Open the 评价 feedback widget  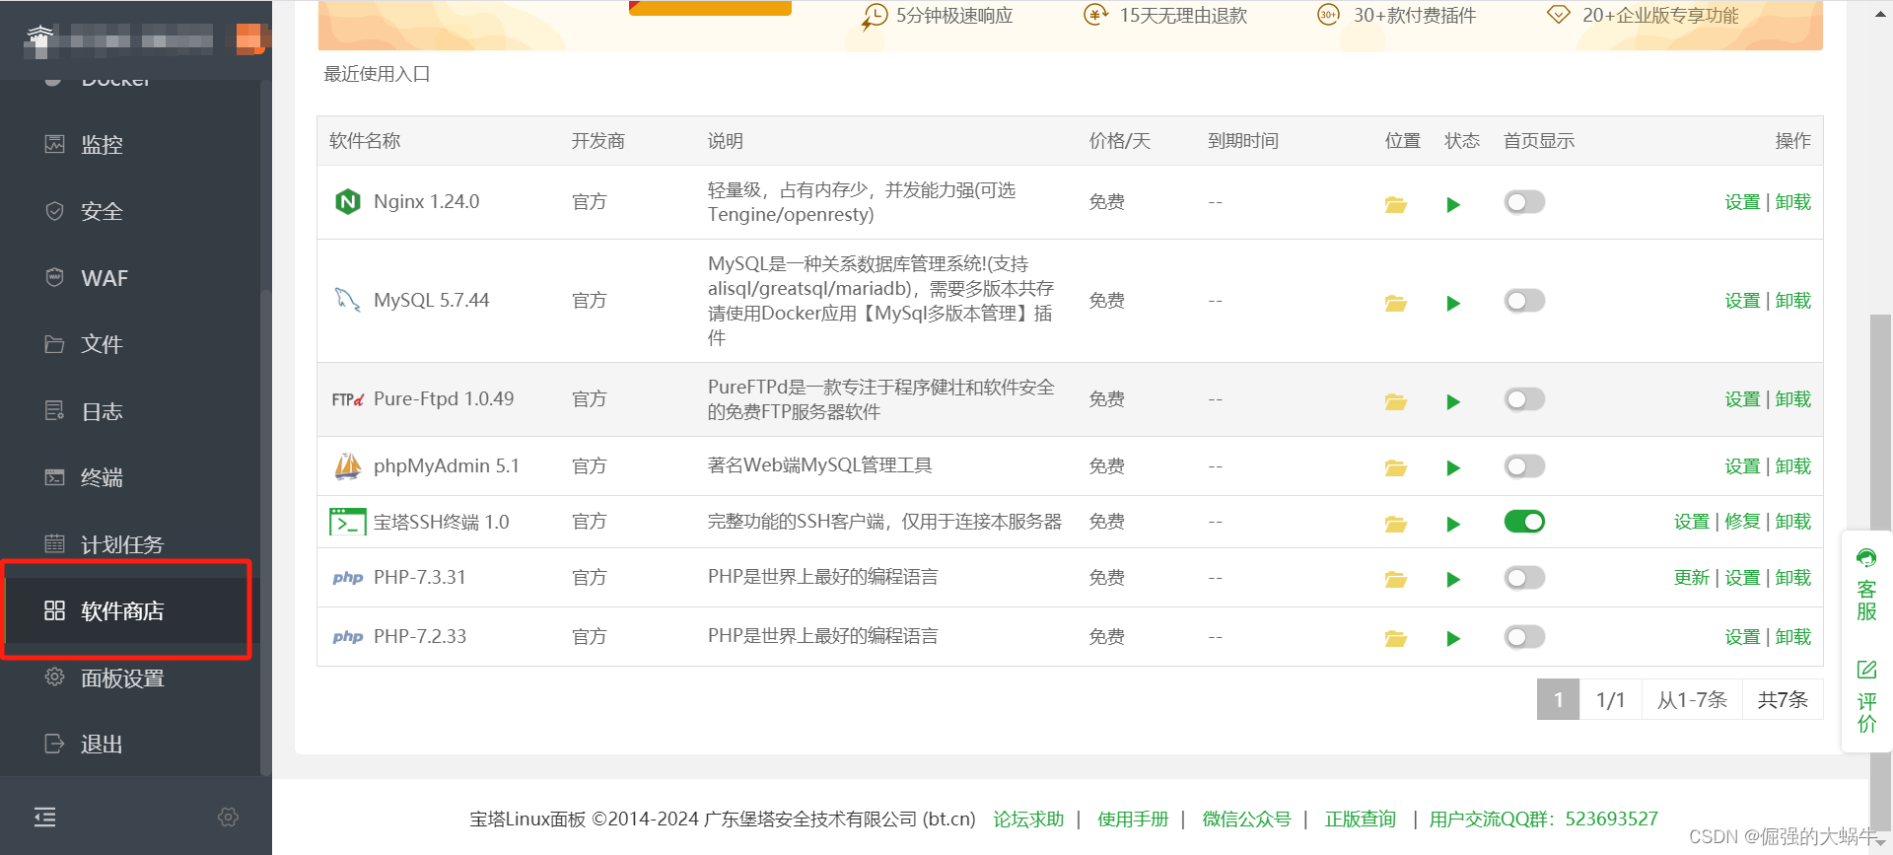1866,696
